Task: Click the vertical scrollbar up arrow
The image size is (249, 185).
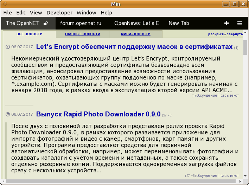Action: [x=245, y=32]
